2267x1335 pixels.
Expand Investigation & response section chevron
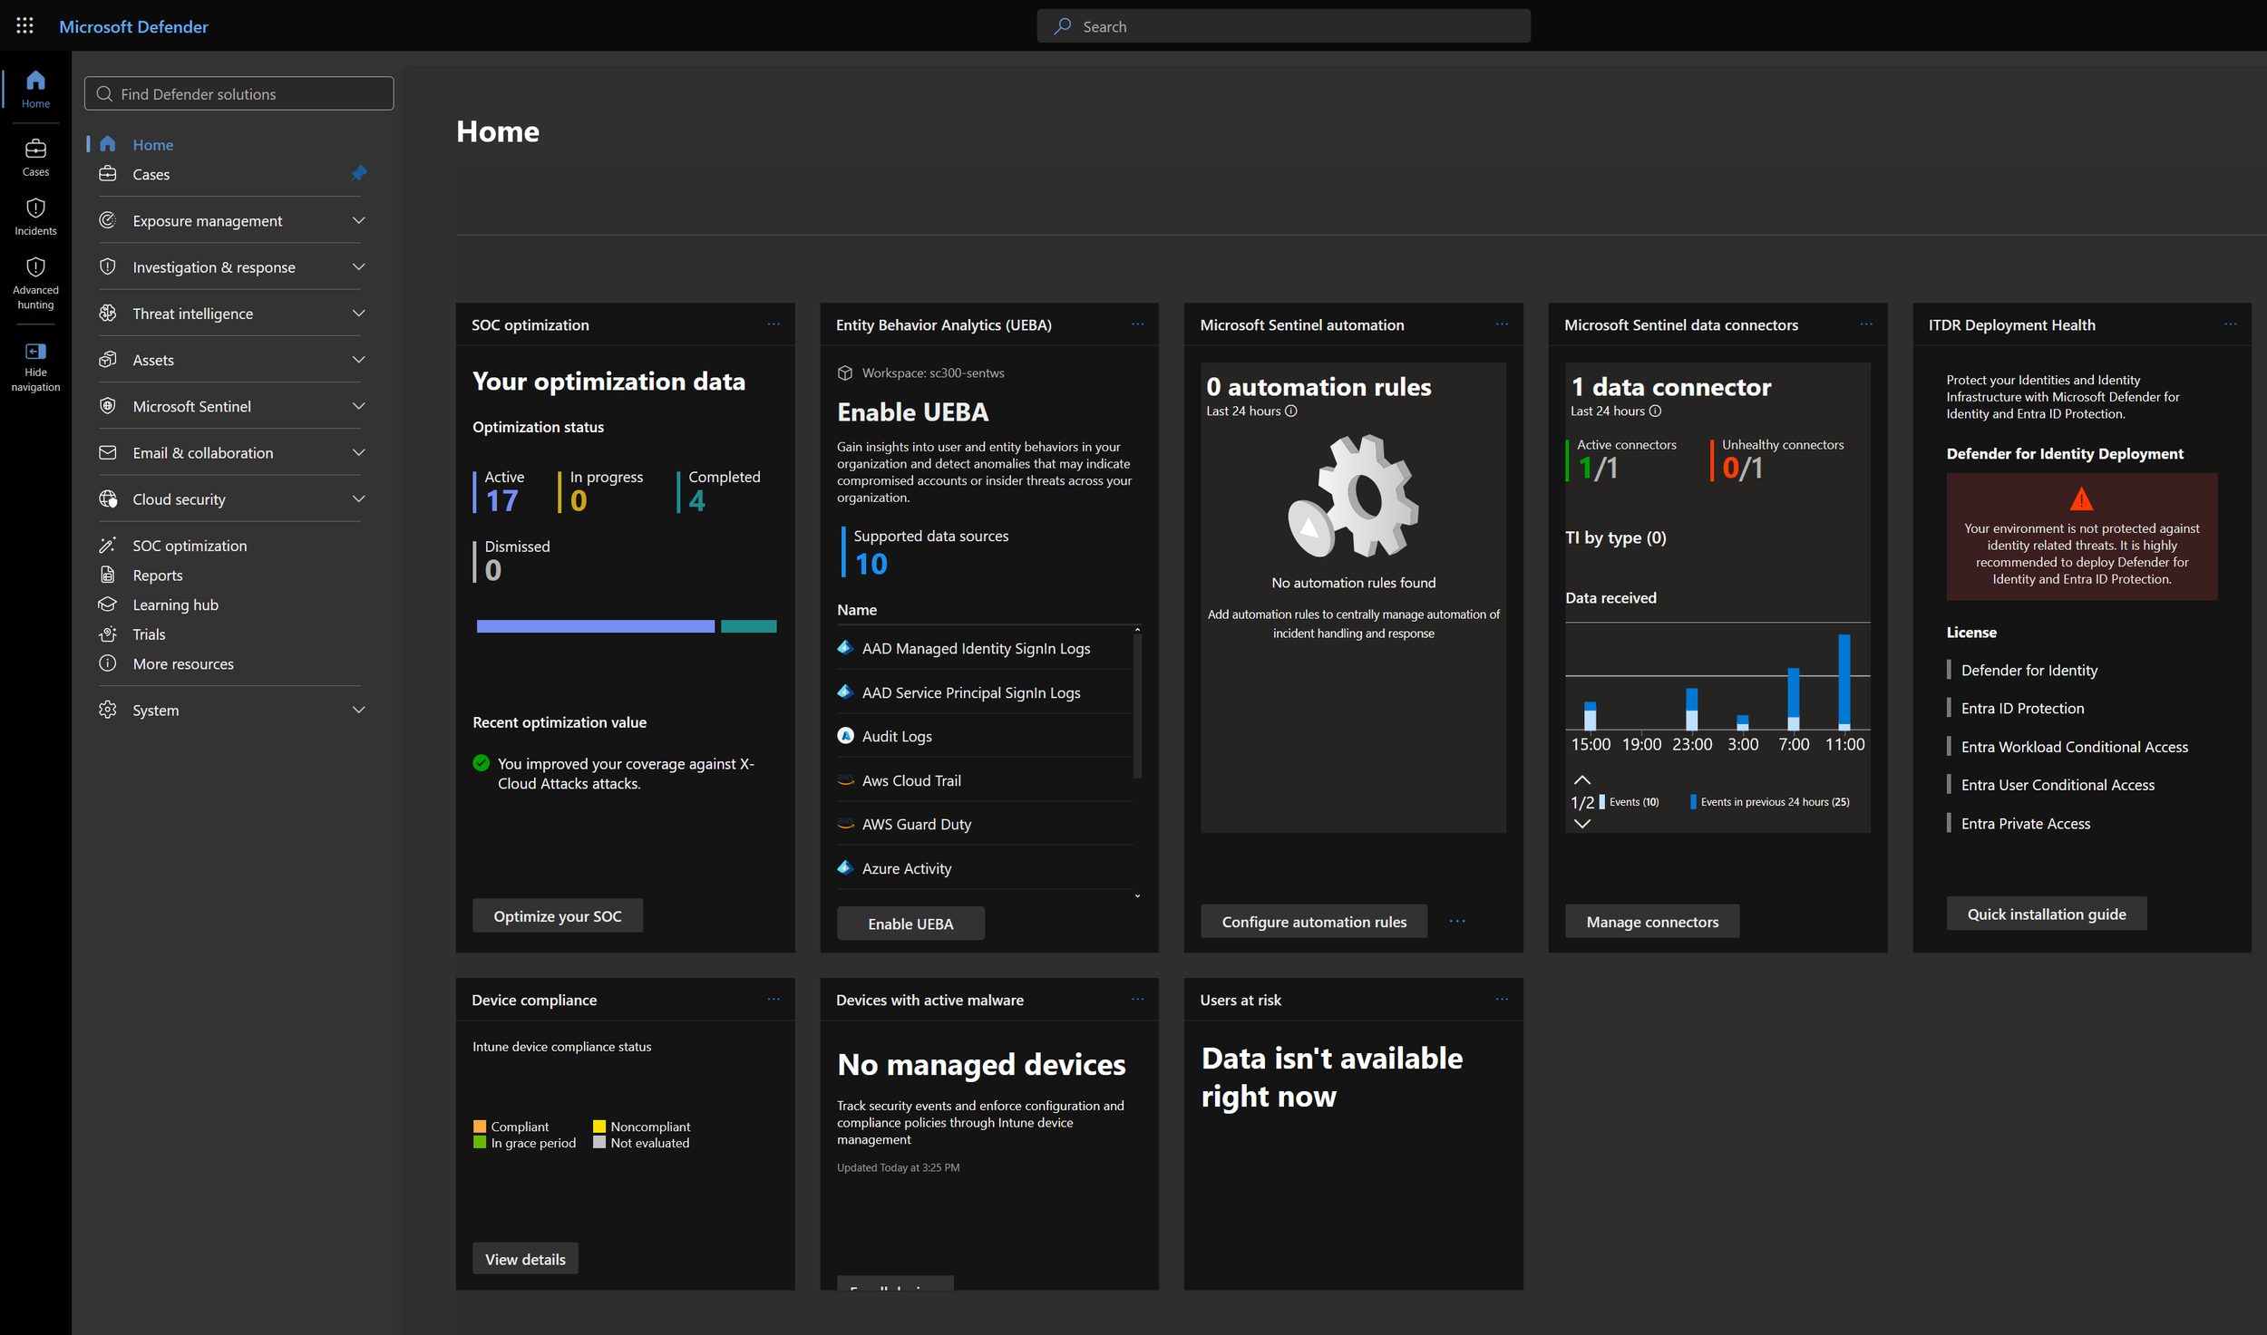(359, 266)
